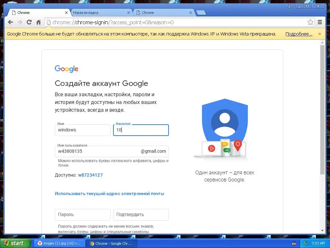Open the Chrome profile user button
Image resolution: width=330 pixels, height=248 pixels.
(289, 6)
